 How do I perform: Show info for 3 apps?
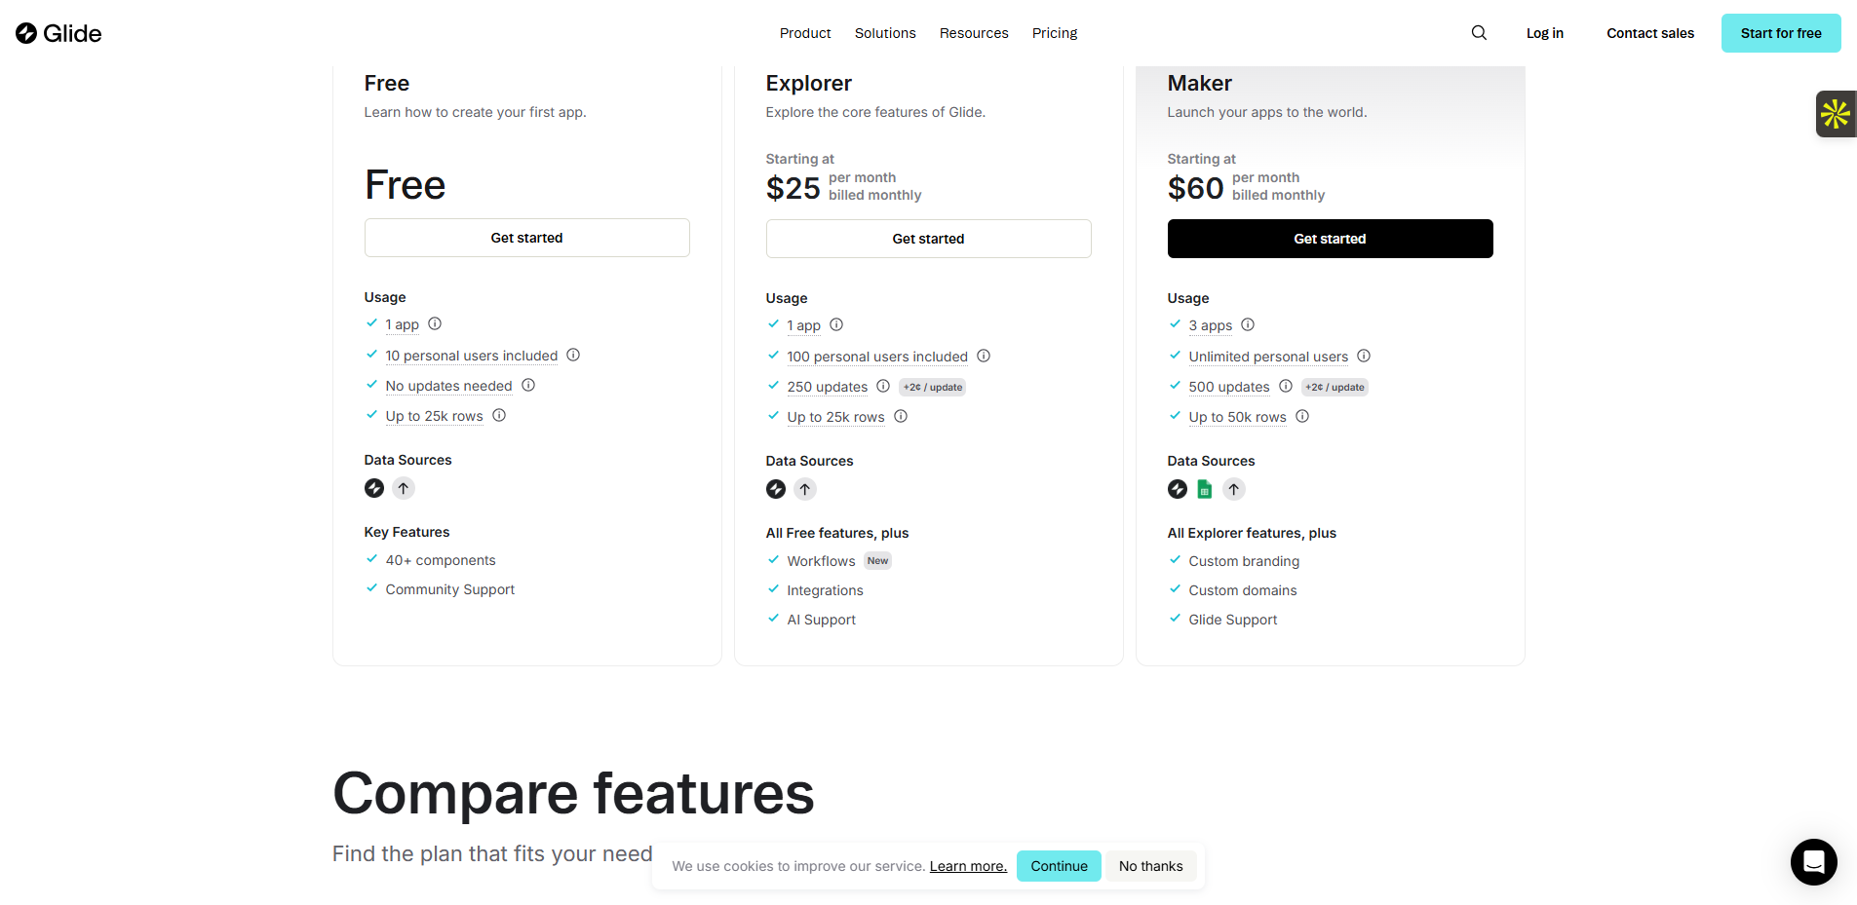pyautogui.click(x=1248, y=324)
